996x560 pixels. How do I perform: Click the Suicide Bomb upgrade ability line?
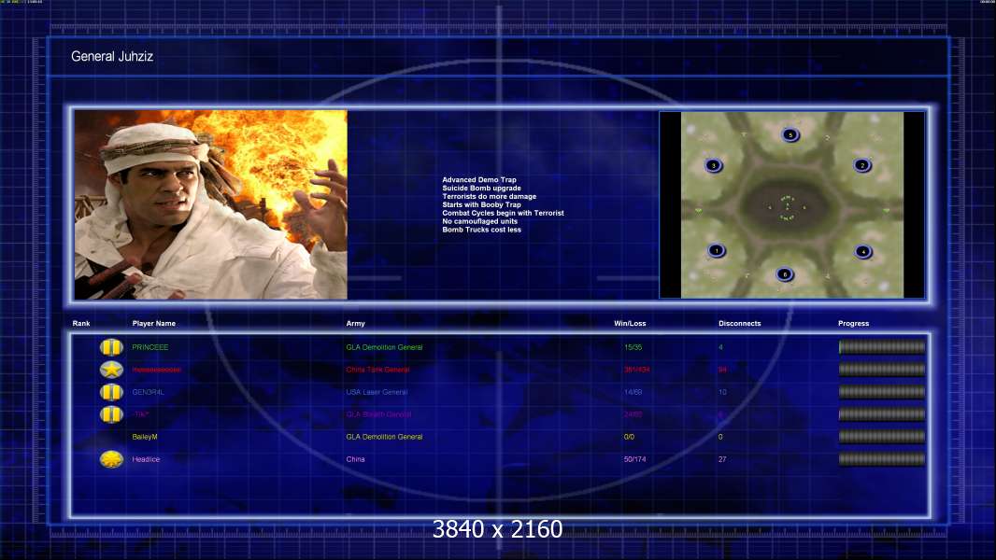(481, 189)
